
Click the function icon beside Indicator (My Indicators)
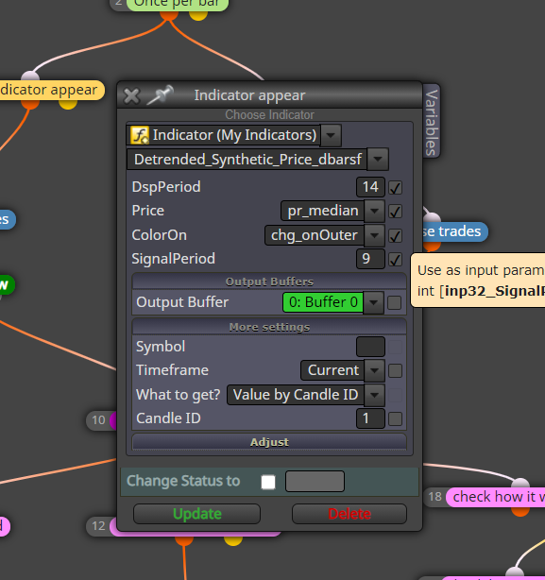140,135
